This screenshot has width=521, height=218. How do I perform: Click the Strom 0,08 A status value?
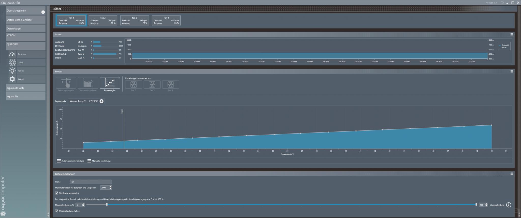pyautogui.click(x=81, y=58)
